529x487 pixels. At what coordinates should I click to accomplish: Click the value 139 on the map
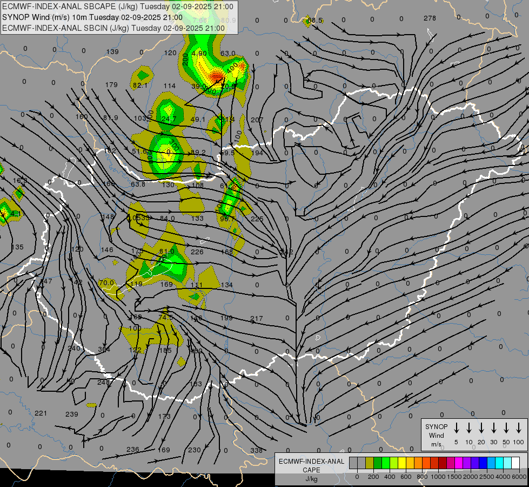click(112, 52)
